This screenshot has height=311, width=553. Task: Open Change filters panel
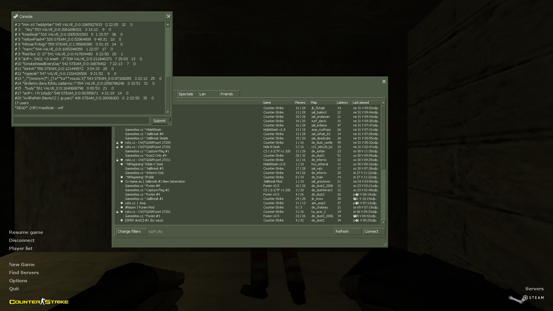coord(132,232)
